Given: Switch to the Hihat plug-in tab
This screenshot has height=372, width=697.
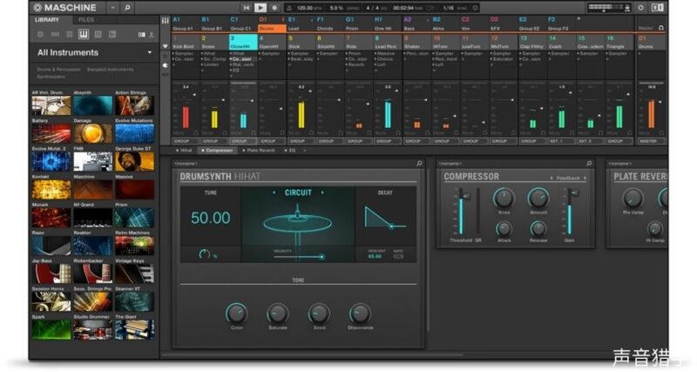Looking at the screenshot, I should tap(184, 151).
